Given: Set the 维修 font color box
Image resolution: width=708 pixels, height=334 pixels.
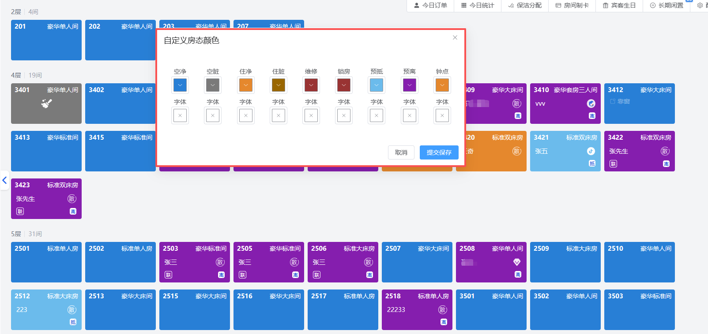Looking at the screenshot, I should (311, 115).
